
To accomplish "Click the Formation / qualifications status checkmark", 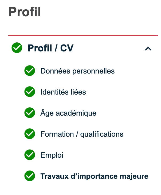I will pos(30,134).
